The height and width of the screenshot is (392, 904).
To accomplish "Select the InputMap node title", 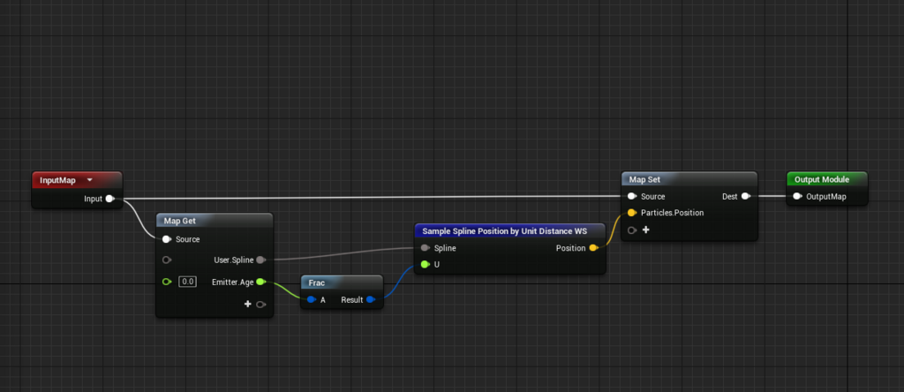I will point(57,180).
